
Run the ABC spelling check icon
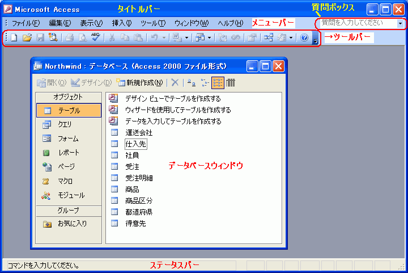pyautogui.click(x=96, y=37)
